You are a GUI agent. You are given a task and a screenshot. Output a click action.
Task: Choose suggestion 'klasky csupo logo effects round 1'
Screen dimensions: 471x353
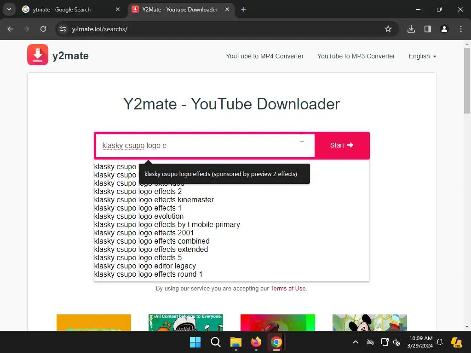pyautogui.click(x=148, y=274)
